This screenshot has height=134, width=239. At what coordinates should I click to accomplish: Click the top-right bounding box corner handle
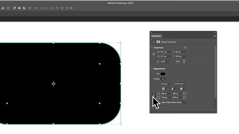click(x=121, y=43)
